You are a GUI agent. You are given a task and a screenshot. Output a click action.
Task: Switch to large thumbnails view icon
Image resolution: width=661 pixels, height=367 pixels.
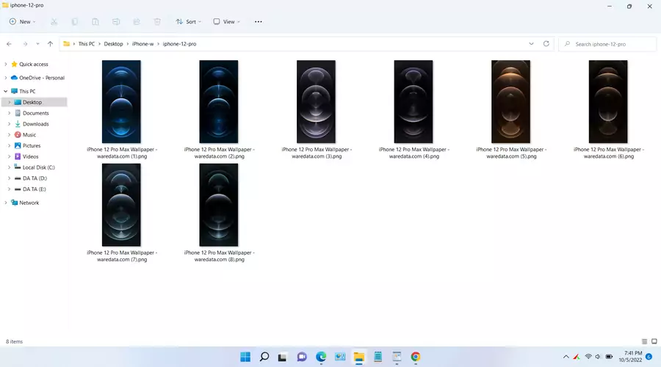pyautogui.click(x=654, y=341)
